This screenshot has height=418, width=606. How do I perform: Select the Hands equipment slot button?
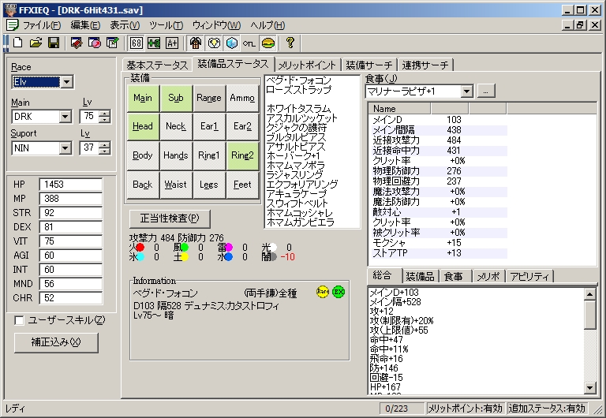click(x=176, y=155)
